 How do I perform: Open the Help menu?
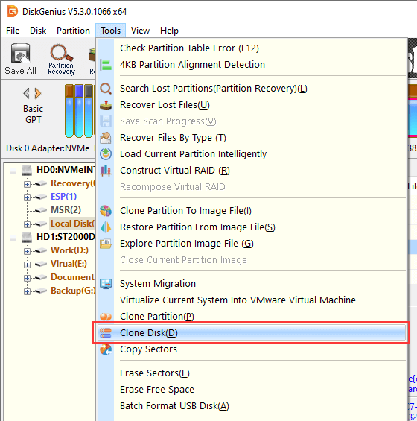169,31
